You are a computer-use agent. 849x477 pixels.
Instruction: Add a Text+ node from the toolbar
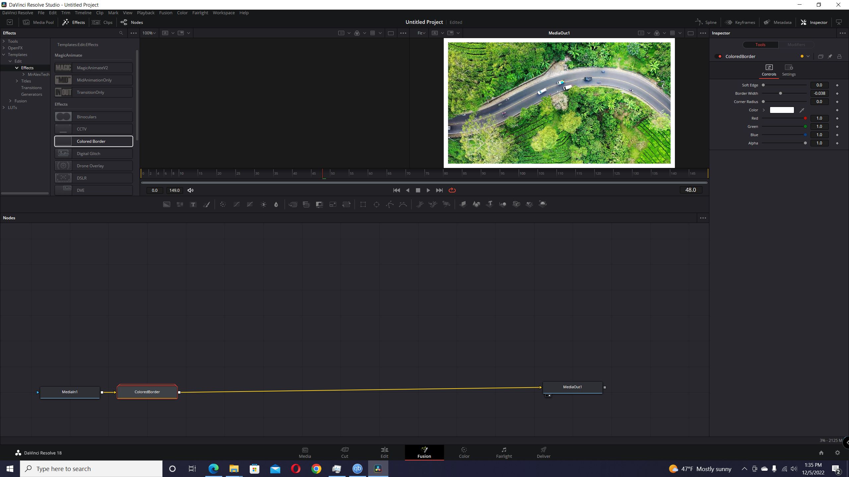click(x=193, y=204)
